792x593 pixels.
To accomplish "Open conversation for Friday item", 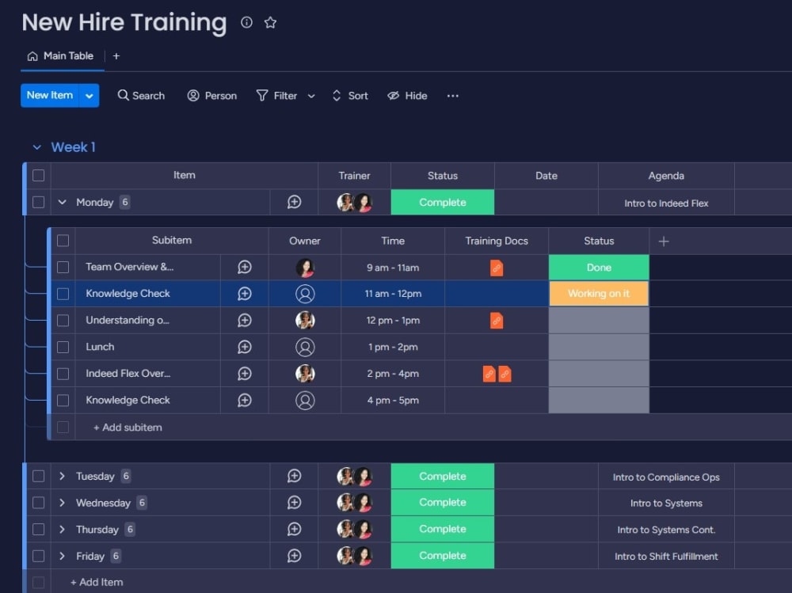I will 295,556.
